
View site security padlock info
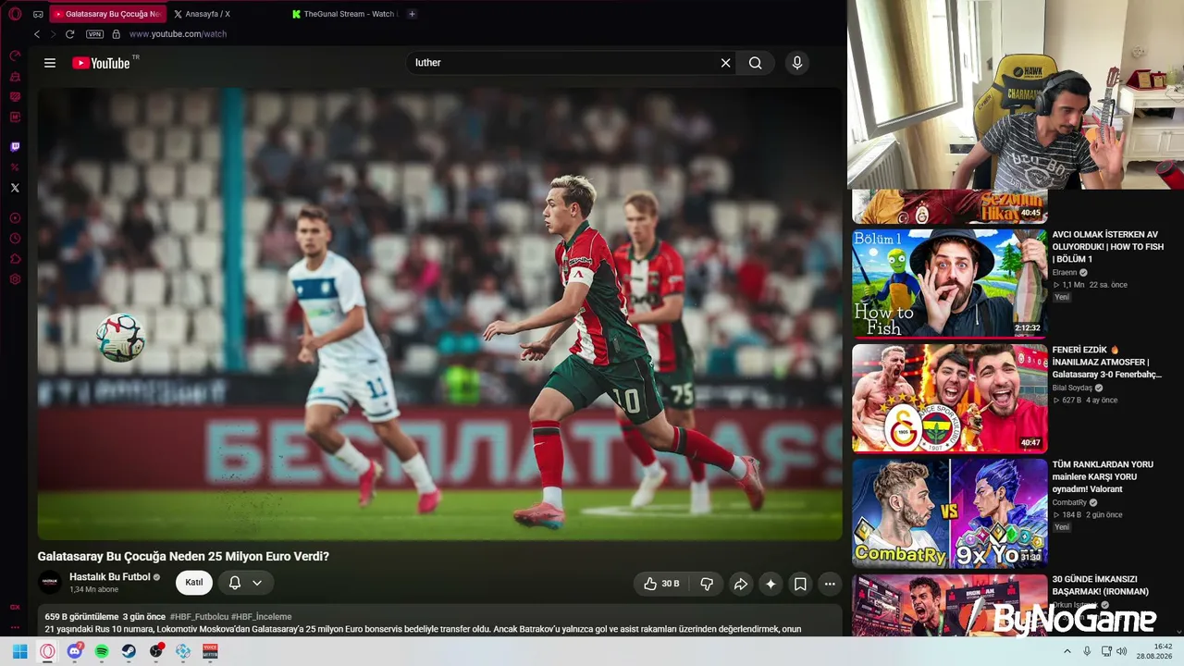tap(116, 34)
